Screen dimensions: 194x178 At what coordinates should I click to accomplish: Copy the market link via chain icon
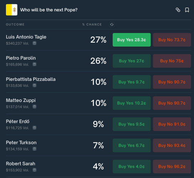pyautogui.click(x=178, y=10)
